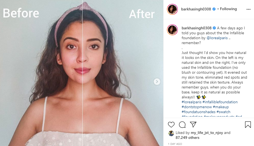
Task: Open the #infalliblefoundation hashtag
Action: [220, 102]
